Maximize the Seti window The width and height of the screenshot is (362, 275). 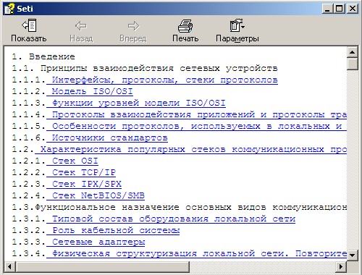pos(339,9)
